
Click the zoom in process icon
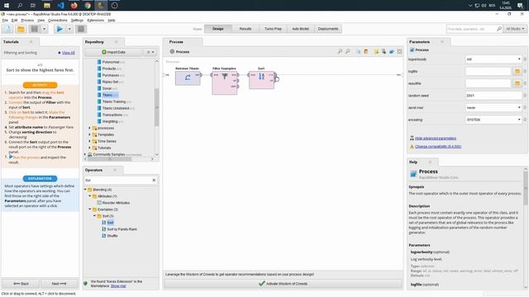(x=340, y=51)
